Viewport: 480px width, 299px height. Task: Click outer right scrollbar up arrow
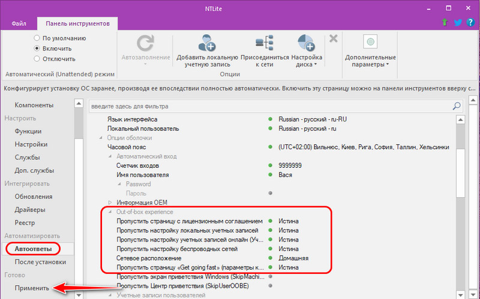coord(473,100)
